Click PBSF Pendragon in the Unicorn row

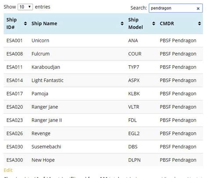click(178, 41)
